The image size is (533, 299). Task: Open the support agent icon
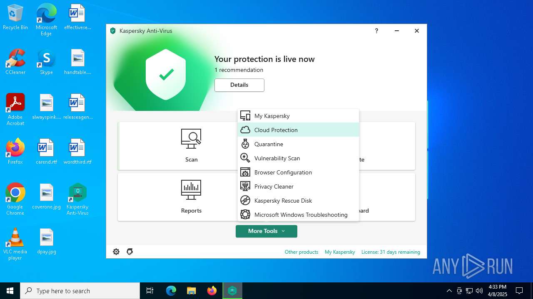click(x=130, y=252)
